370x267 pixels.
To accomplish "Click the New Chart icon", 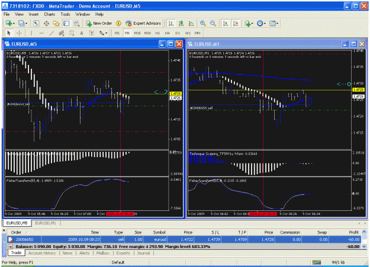I will pyautogui.click(x=9, y=23).
